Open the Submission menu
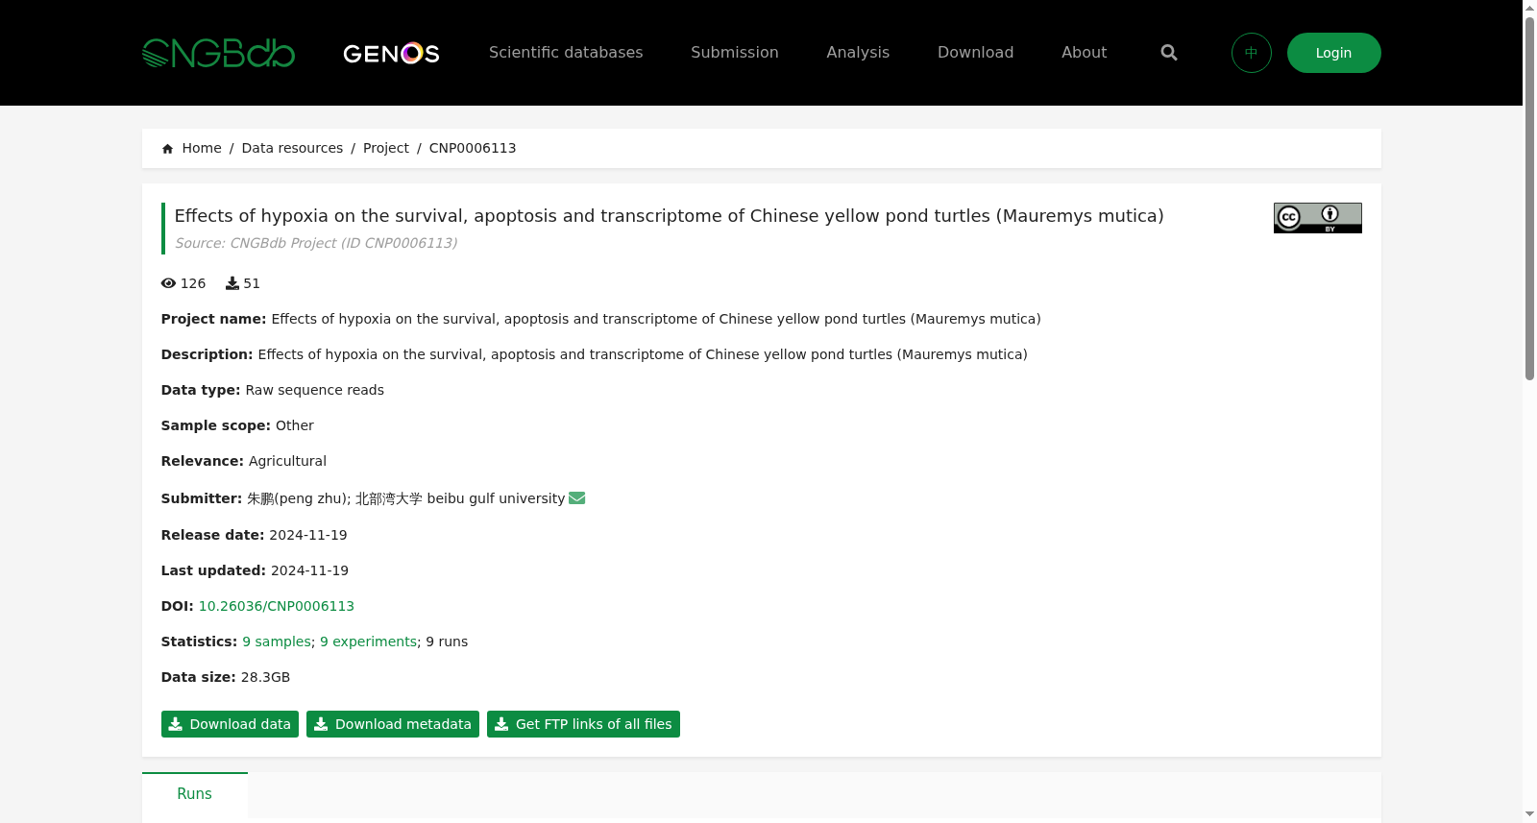Image resolution: width=1537 pixels, height=823 pixels. (735, 53)
